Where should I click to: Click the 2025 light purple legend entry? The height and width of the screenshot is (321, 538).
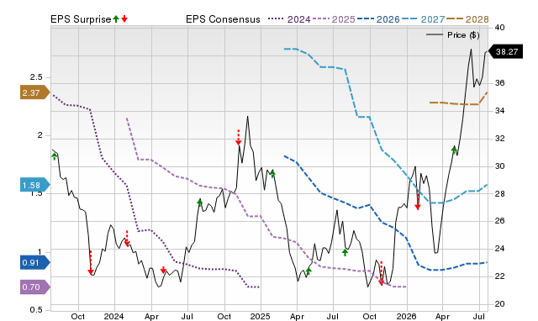pyautogui.click(x=334, y=19)
